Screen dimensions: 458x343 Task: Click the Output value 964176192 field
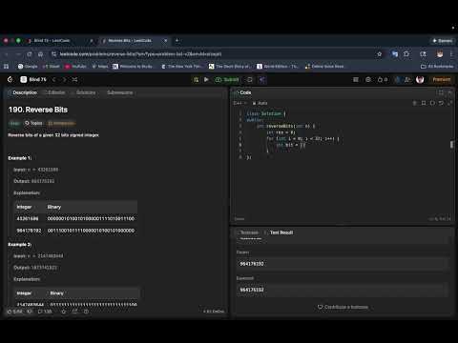pos(343,264)
